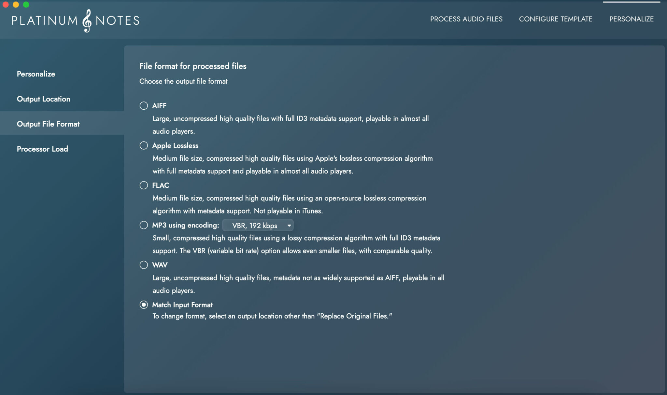Open Personalize settings in sidebar

pyautogui.click(x=35, y=74)
